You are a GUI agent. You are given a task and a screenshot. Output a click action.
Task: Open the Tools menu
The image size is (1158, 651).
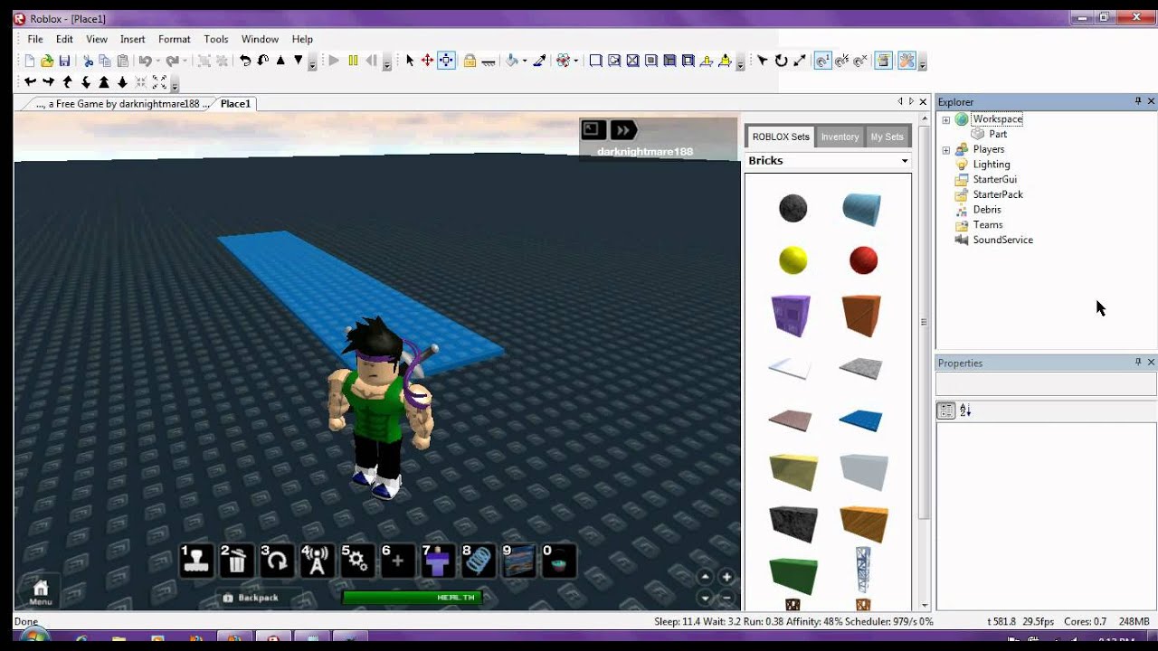[216, 39]
